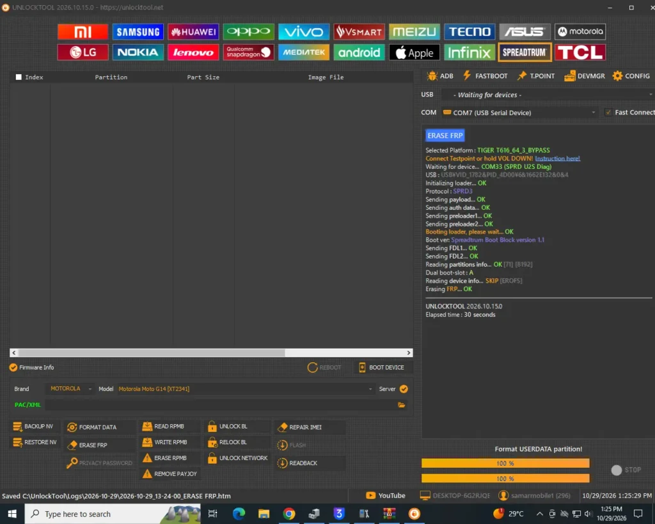The image size is (655, 524).
Task: Select the Qualcomm Snapdragon tile
Action: click(249, 52)
